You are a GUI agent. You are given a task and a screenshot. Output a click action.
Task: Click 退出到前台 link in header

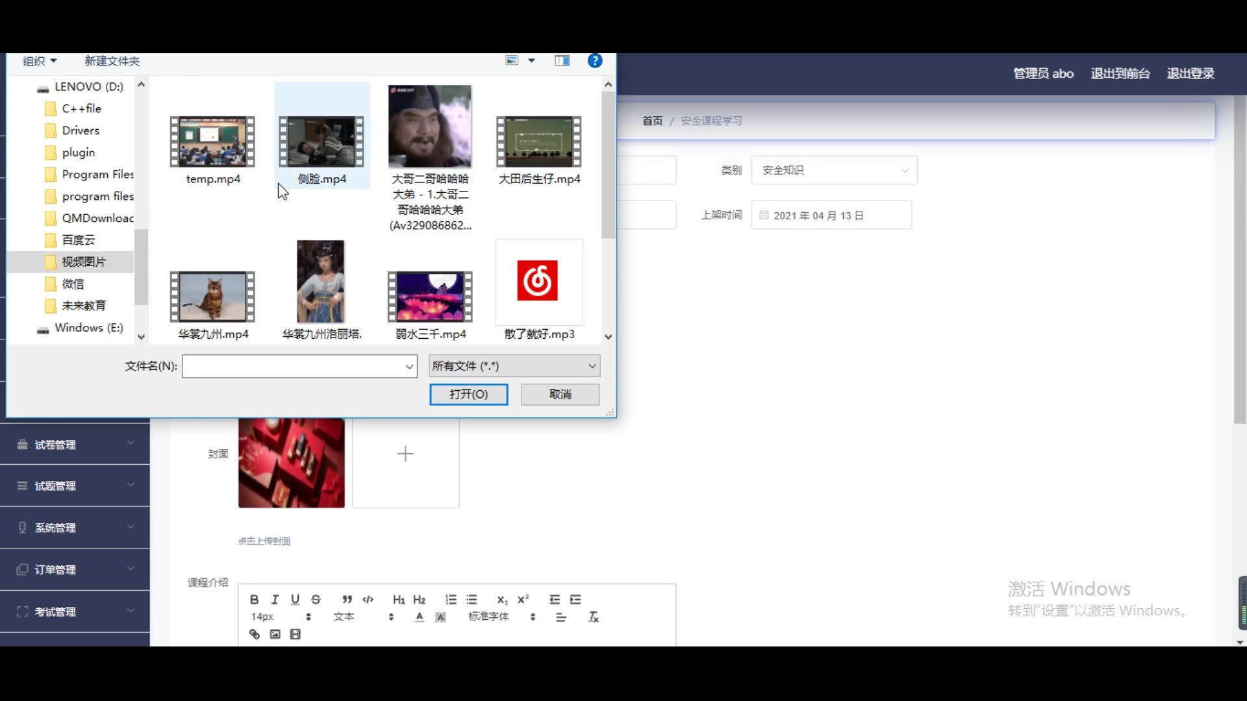[1120, 73]
